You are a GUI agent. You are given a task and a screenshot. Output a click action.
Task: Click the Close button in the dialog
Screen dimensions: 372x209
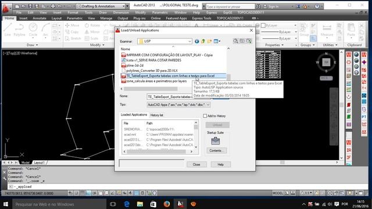(x=196, y=164)
